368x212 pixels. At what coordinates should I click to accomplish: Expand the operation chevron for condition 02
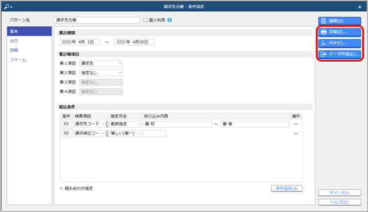tap(296, 133)
